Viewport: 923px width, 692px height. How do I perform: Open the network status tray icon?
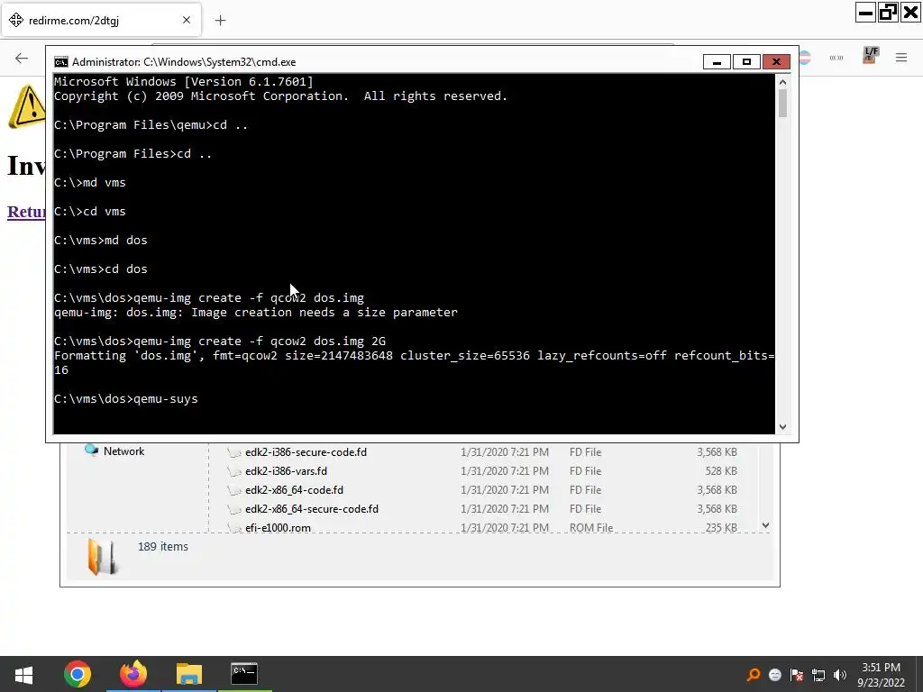pyautogui.click(x=818, y=675)
